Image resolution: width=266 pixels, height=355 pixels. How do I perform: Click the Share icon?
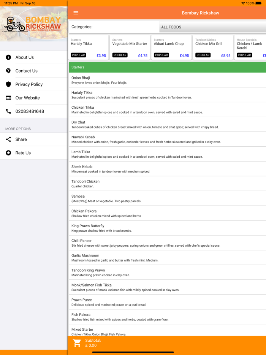tap(8, 139)
